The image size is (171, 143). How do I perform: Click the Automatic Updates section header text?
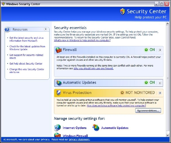pyautogui.click(x=79, y=83)
